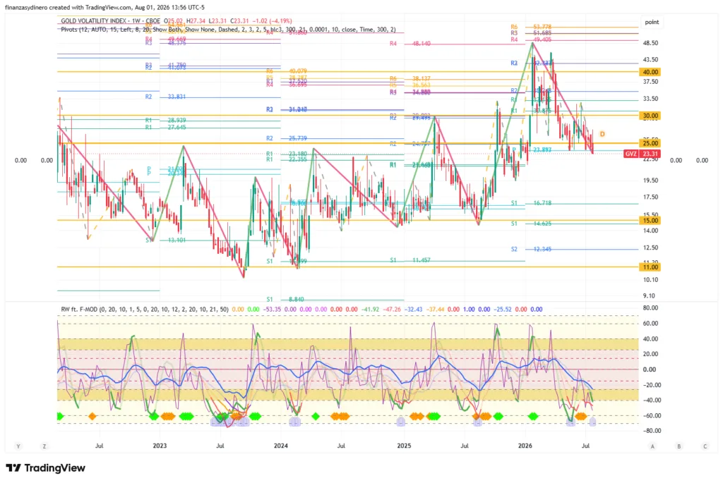Select the 25.00 highlighted price level label
The width and height of the screenshot is (723, 483).
pyautogui.click(x=650, y=143)
